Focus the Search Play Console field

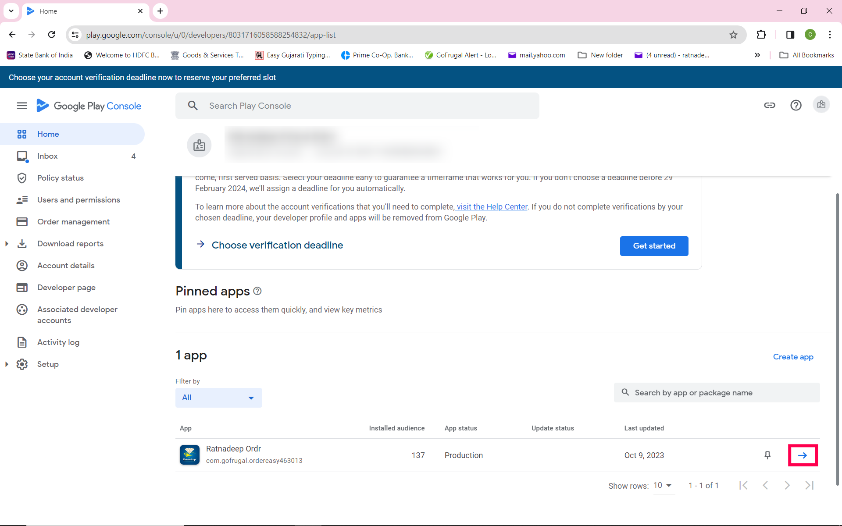357,106
